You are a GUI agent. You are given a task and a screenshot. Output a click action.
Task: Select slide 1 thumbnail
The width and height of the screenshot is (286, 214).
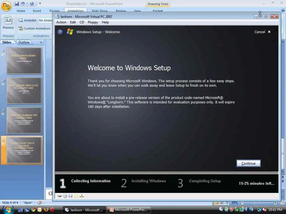(x=24, y=61)
